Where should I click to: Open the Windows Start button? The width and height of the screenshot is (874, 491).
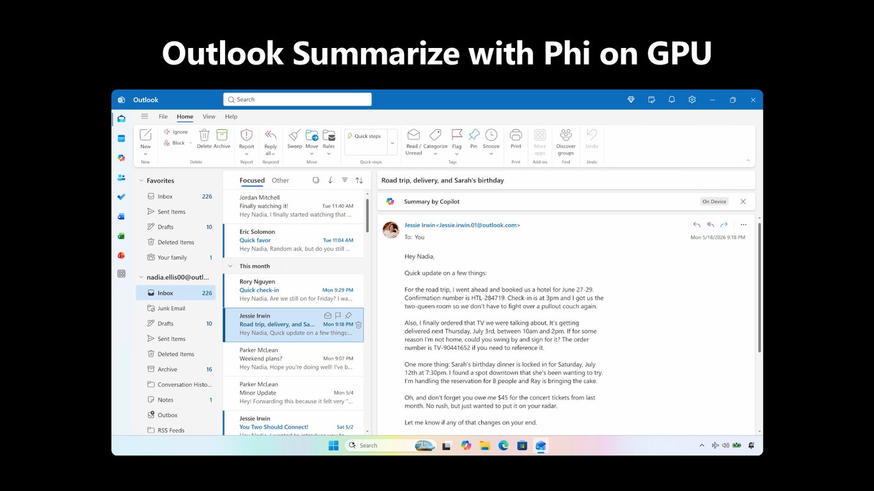click(x=333, y=445)
